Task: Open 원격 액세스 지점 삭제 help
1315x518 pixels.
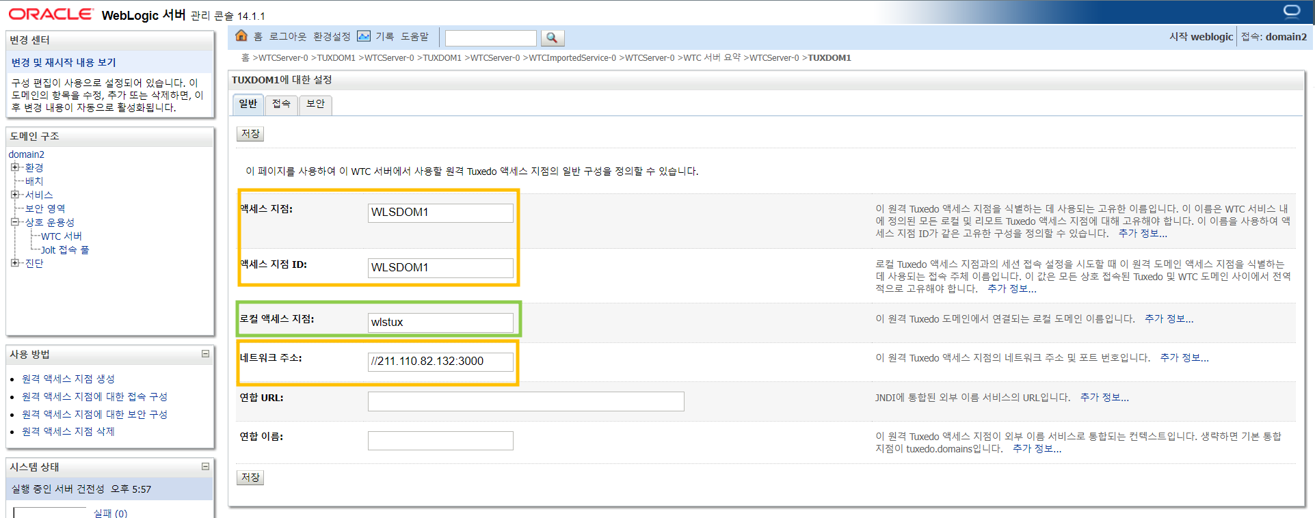Action: pyautogui.click(x=68, y=431)
